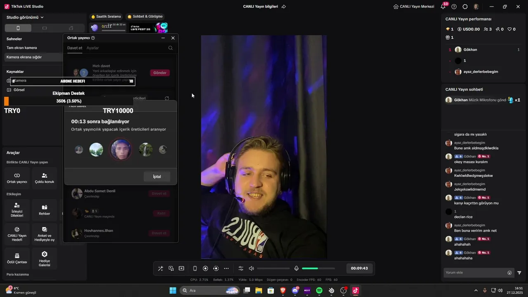This screenshot has height=297, width=528.
Task: Select the portrait phone layout toggle
Action: (18, 28)
